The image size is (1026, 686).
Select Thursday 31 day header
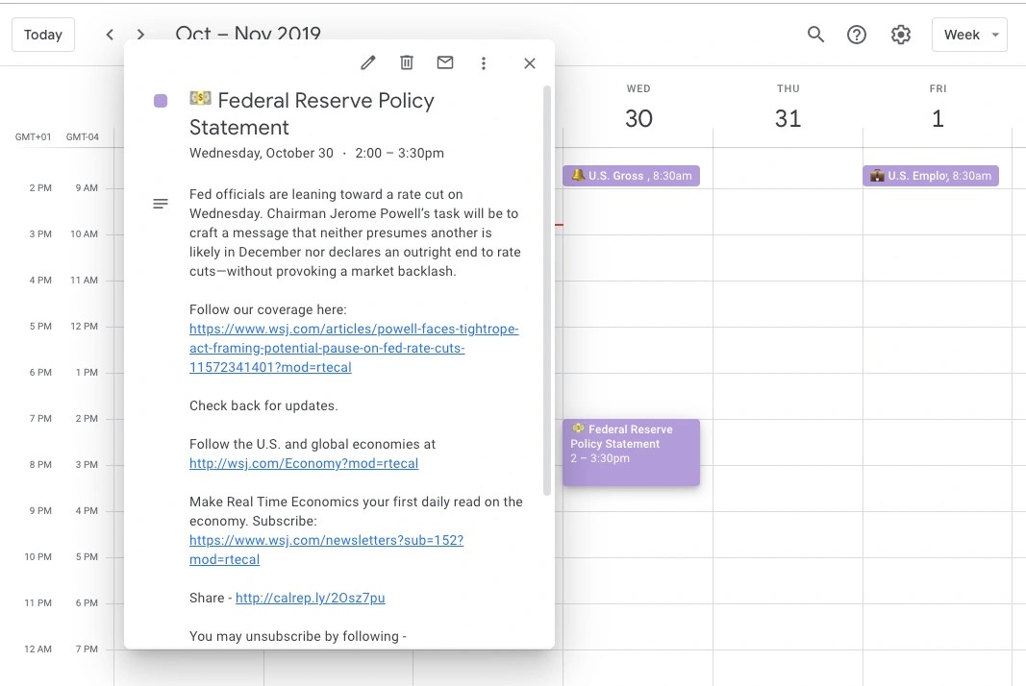788,108
